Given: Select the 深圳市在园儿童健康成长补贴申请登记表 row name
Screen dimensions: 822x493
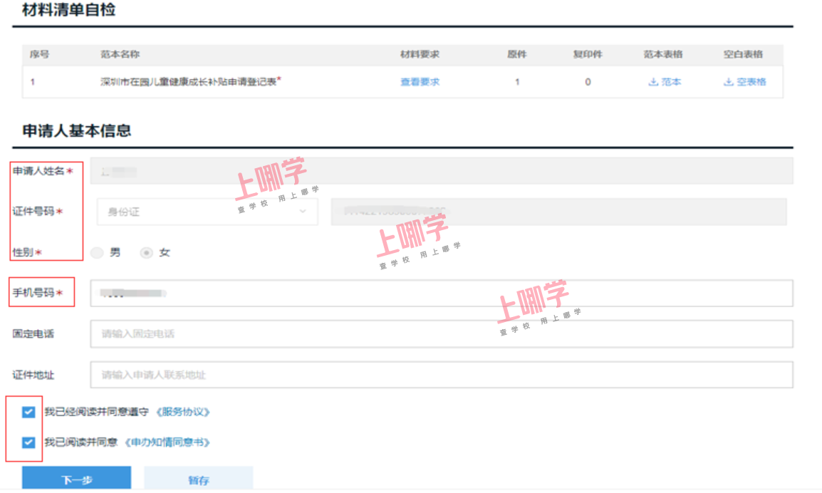Looking at the screenshot, I should click(x=189, y=82).
